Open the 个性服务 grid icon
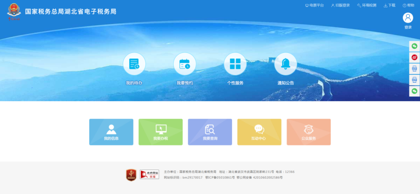Screen dimensions: 420x194 pyautogui.click(x=235, y=64)
